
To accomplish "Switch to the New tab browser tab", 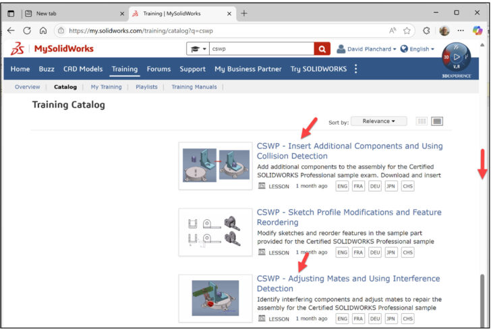I will 74,13.
